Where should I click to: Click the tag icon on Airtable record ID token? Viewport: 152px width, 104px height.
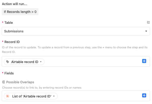click(8, 62)
